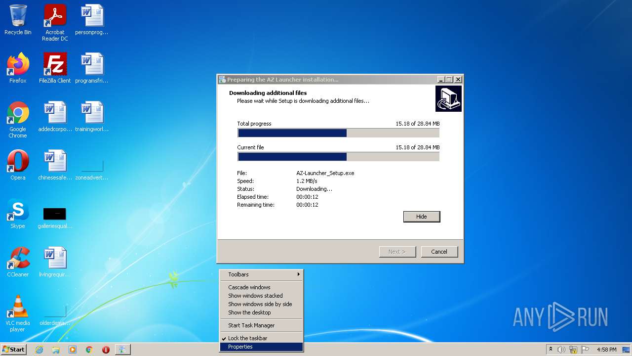Open the Opera desktop shortcut
This screenshot has width=632, height=356.
18,165
